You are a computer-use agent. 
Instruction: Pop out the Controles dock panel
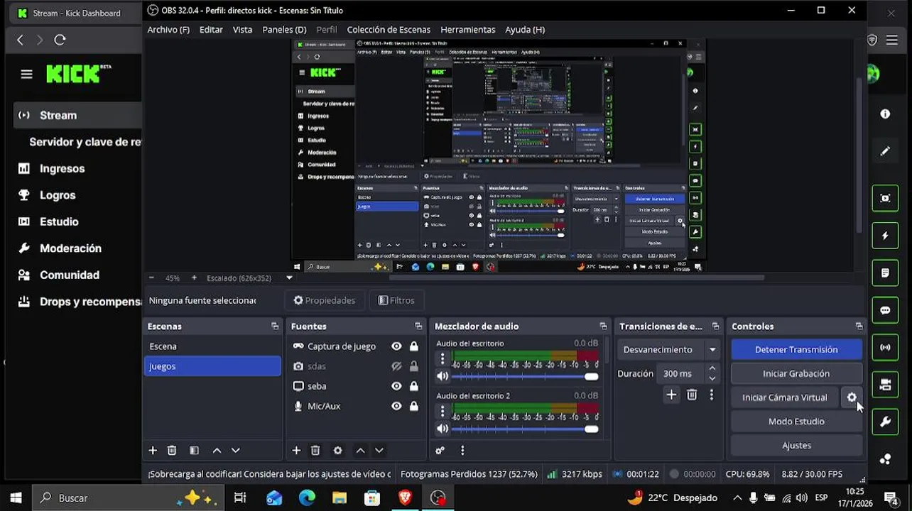point(859,326)
